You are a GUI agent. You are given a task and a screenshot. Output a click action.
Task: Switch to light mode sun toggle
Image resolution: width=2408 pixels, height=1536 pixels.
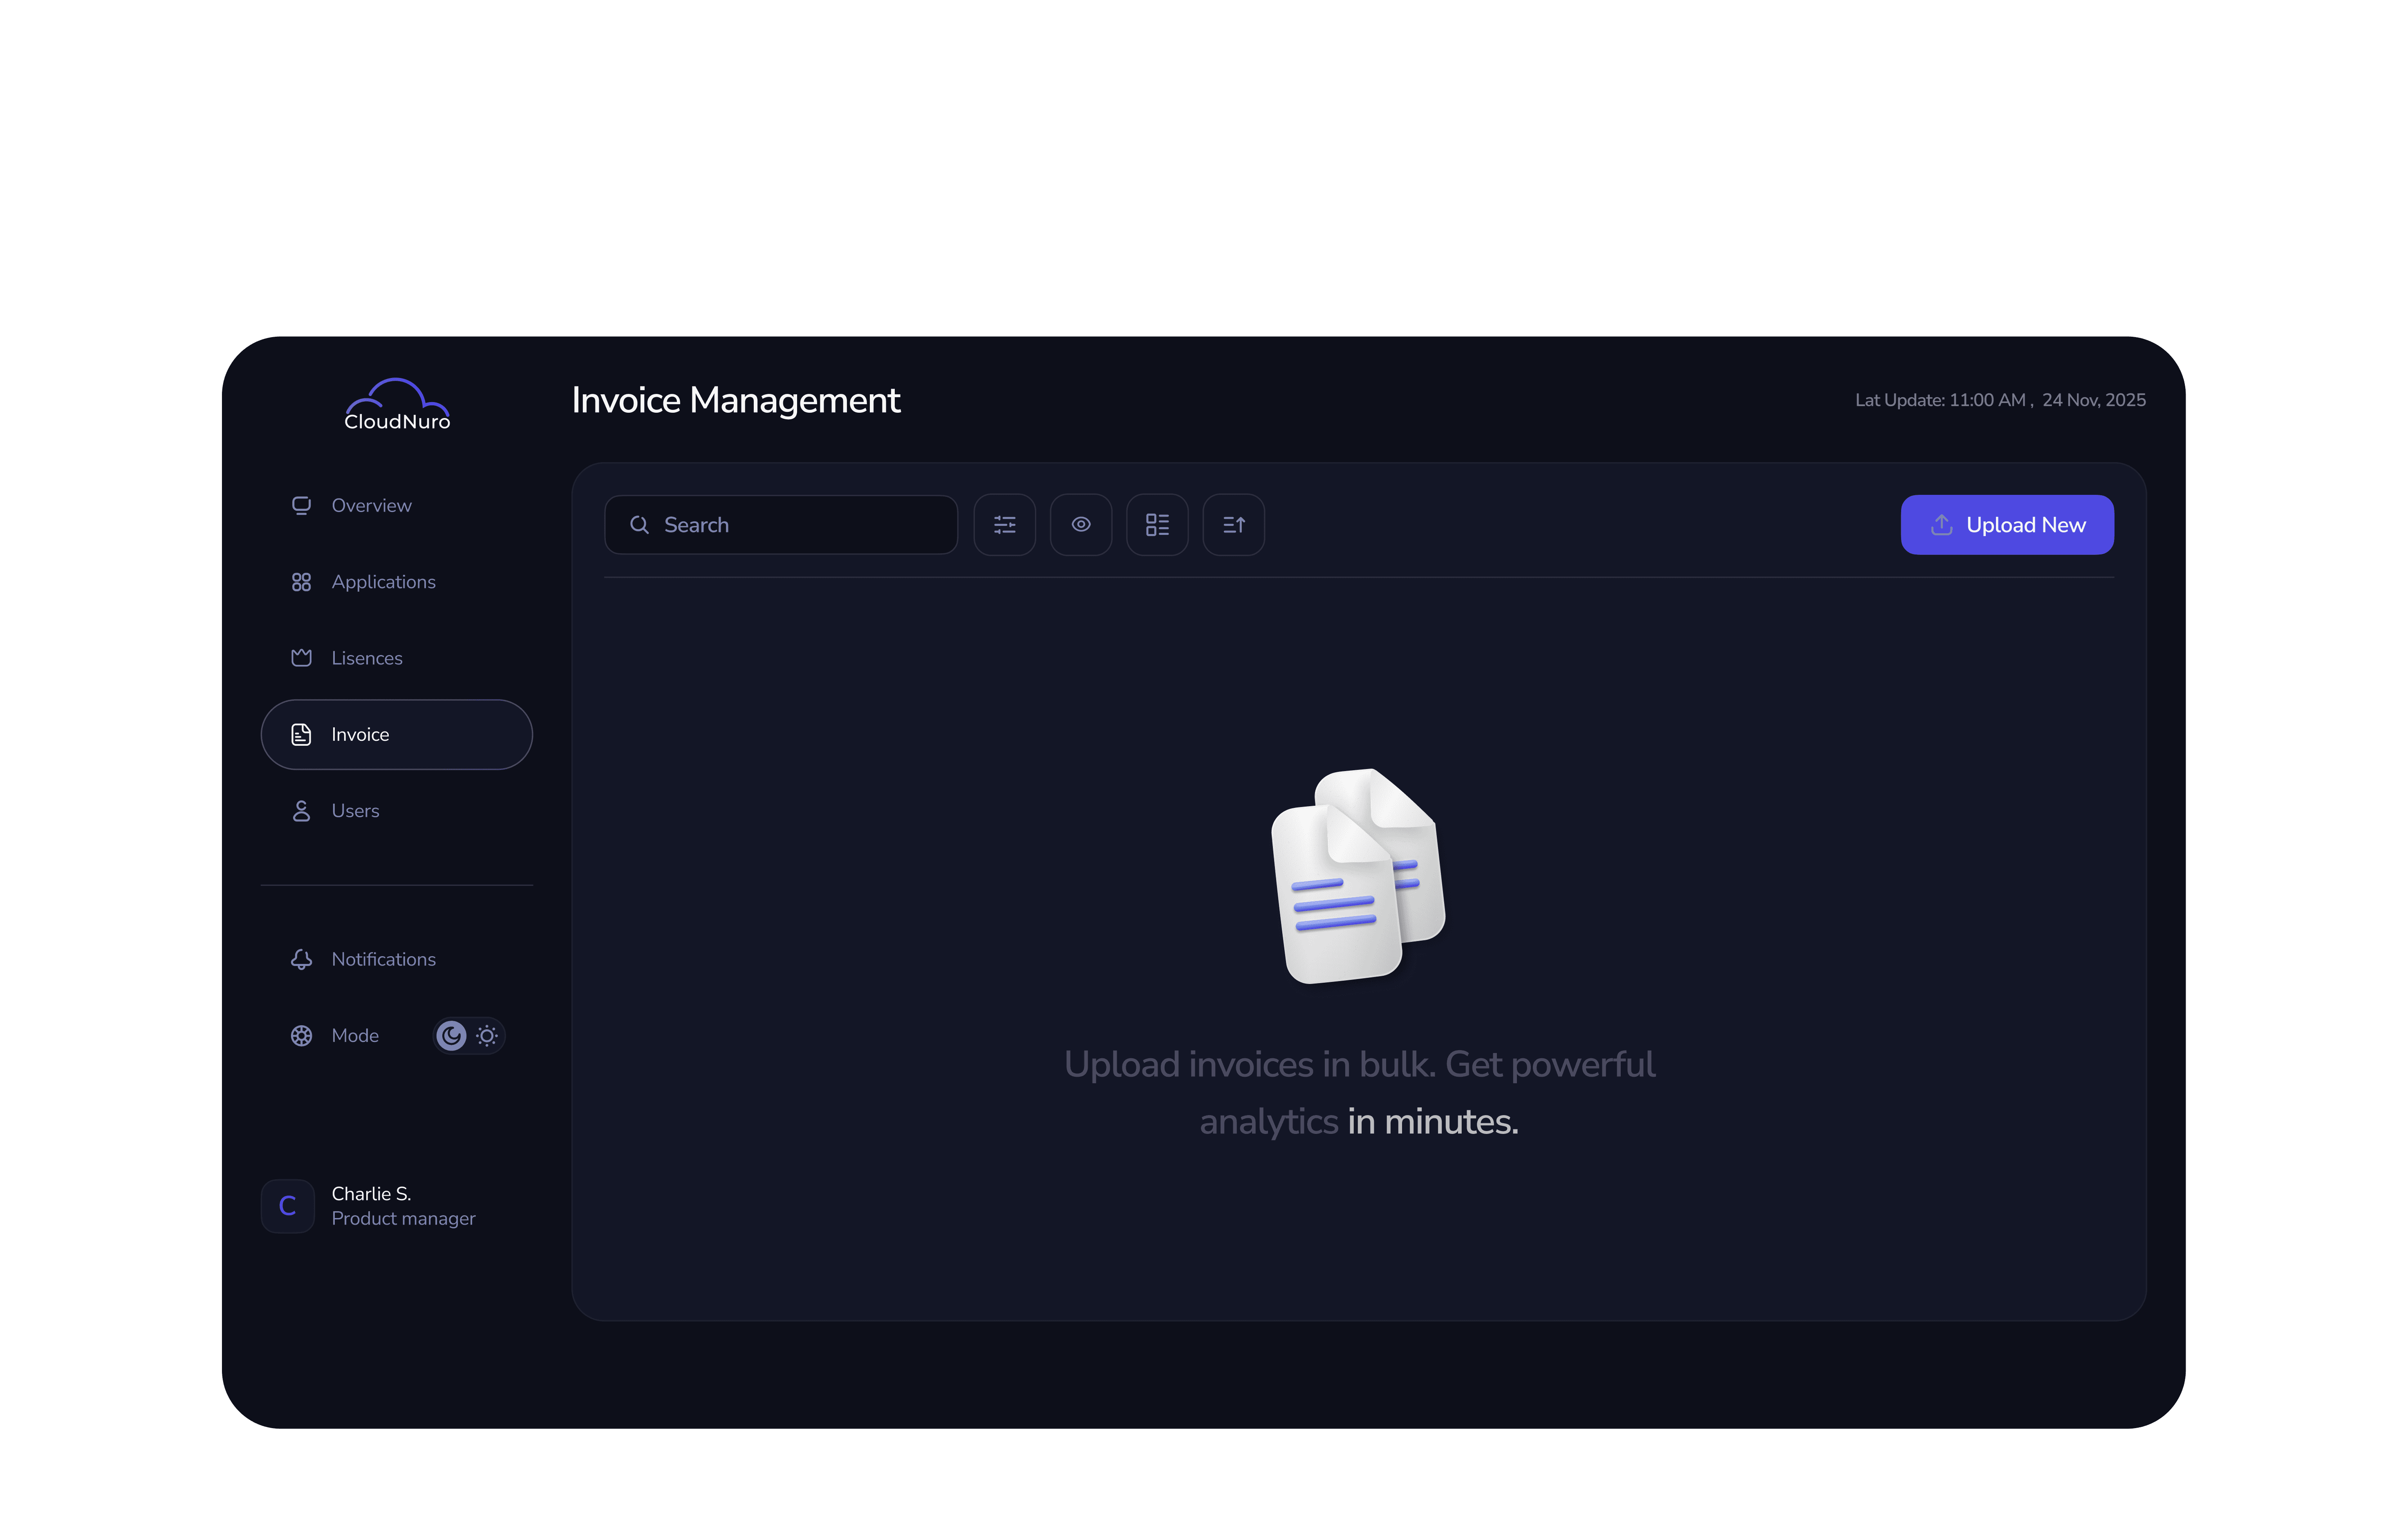click(487, 1035)
